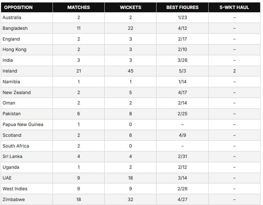Select the Zimbabwe row label

point(14,200)
